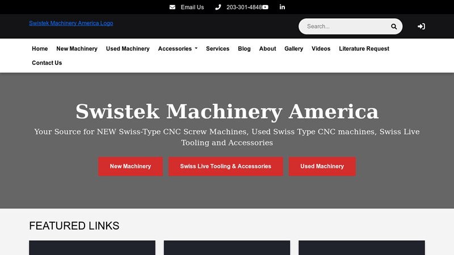Call the 203-301-4848 phone link
This screenshot has height=255, width=454.
(244, 7)
